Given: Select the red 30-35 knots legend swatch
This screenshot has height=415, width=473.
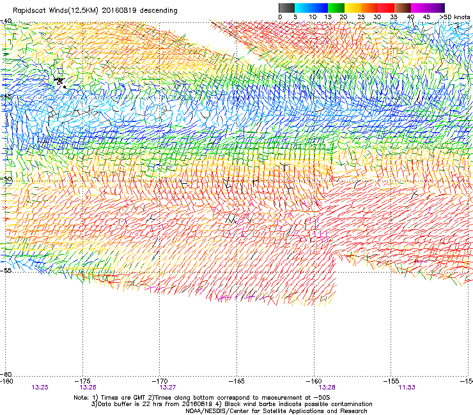Looking at the screenshot, I should click(386, 8).
